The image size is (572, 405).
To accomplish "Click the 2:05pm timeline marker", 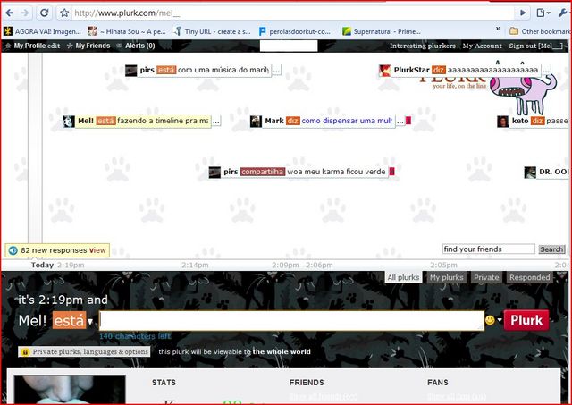I will click(x=443, y=266).
